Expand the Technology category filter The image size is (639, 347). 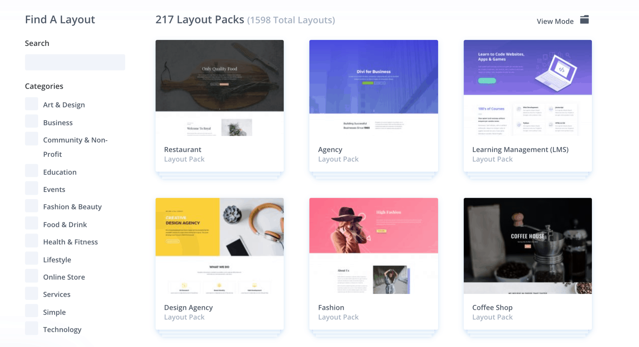click(x=32, y=329)
